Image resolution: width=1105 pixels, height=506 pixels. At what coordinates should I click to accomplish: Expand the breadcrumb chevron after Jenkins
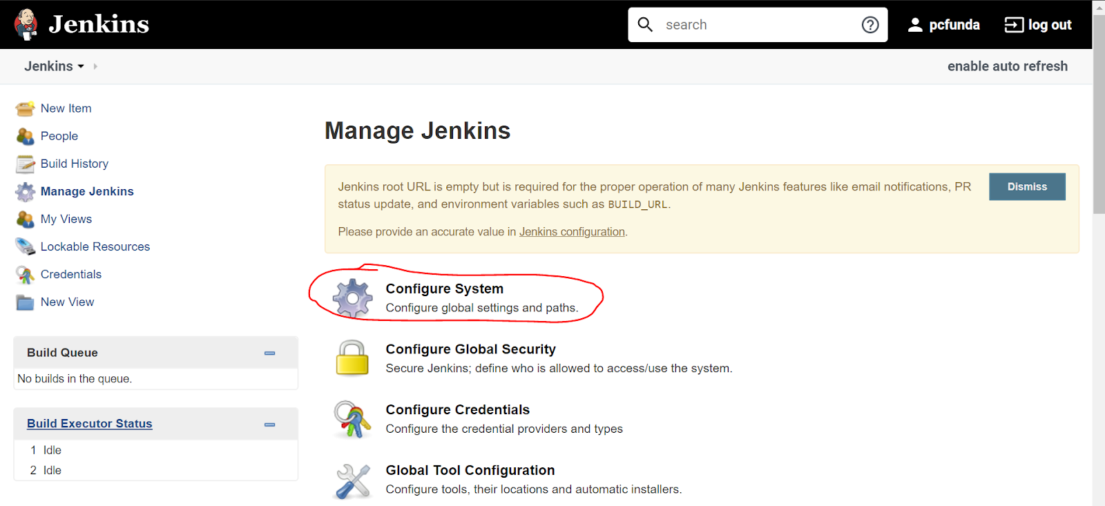tap(95, 66)
